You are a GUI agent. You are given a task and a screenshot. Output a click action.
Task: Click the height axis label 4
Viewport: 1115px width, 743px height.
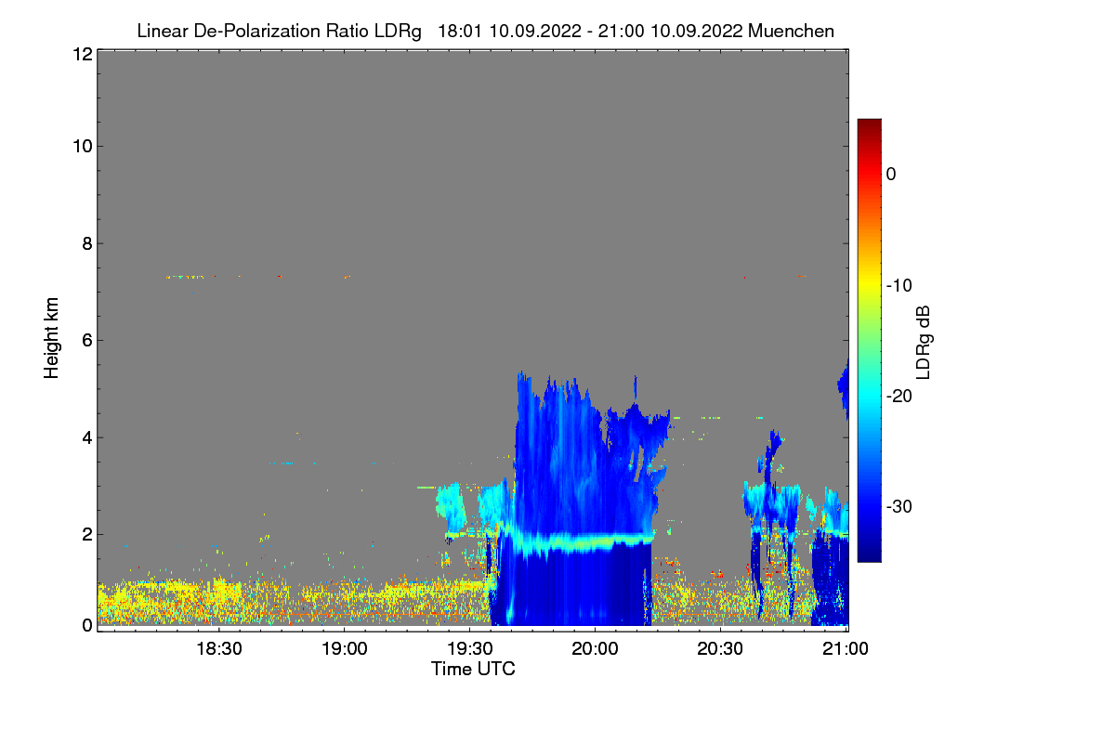(85, 437)
